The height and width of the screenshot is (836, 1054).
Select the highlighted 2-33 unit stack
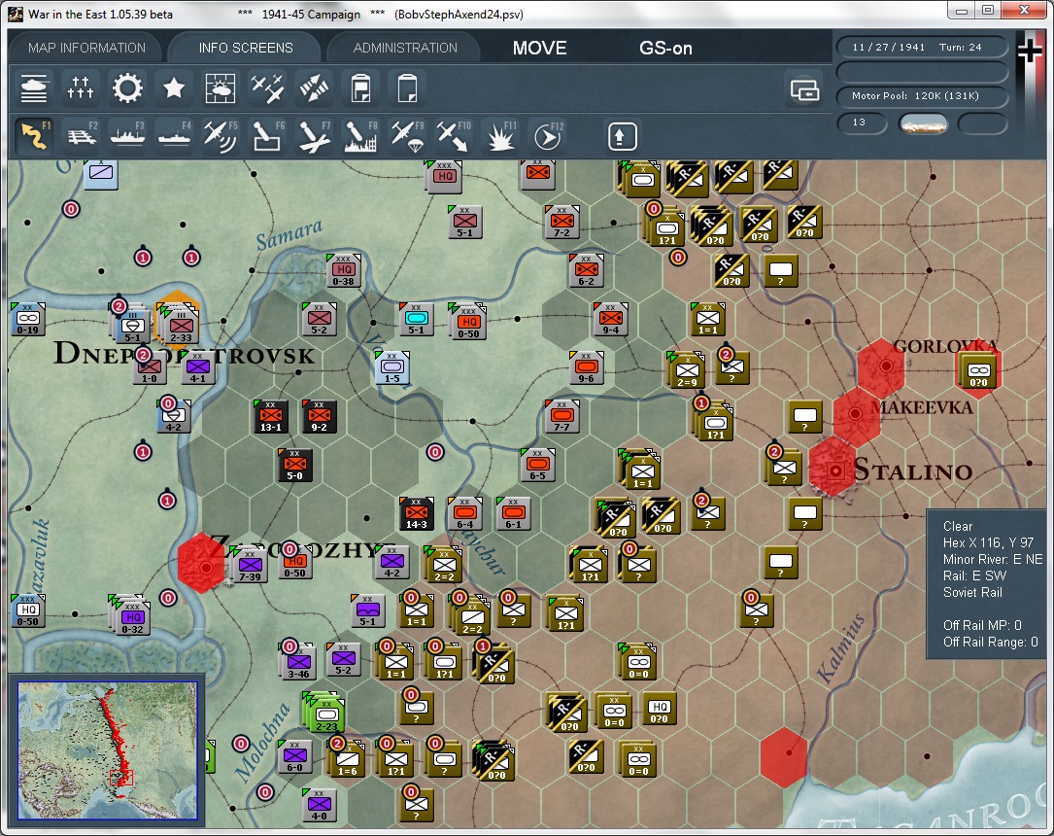point(178,323)
